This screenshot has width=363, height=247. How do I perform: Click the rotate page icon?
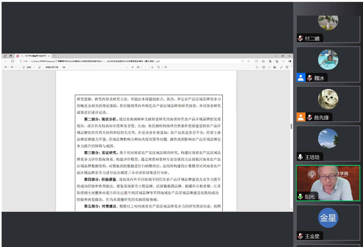(158, 67)
